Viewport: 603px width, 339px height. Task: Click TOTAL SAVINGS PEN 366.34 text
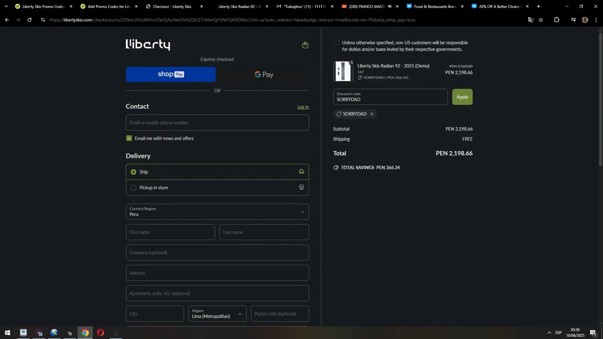click(370, 167)
